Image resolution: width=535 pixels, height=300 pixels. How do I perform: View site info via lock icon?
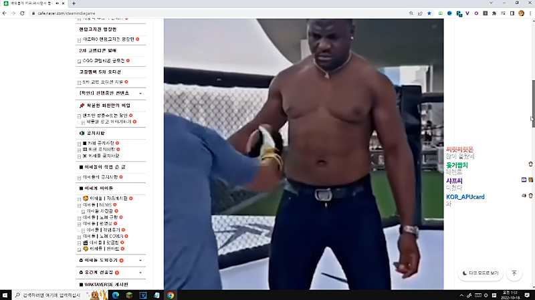(33, 13)
